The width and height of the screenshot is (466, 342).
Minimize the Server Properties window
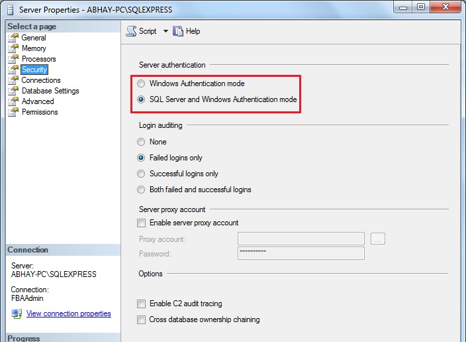[x=403, y=7]
